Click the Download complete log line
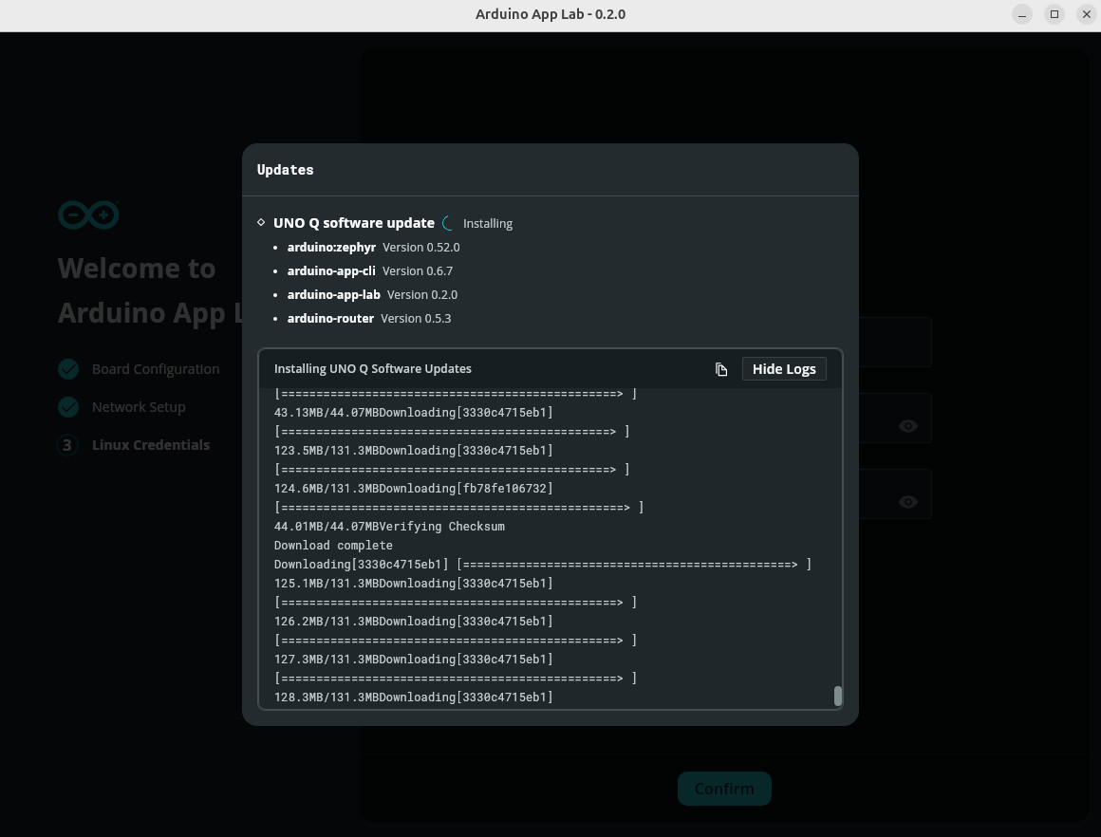This screenshot has width=1101, height=837. [333, 546]
